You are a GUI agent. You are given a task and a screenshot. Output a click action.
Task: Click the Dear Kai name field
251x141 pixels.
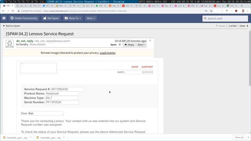click(45, 113)
